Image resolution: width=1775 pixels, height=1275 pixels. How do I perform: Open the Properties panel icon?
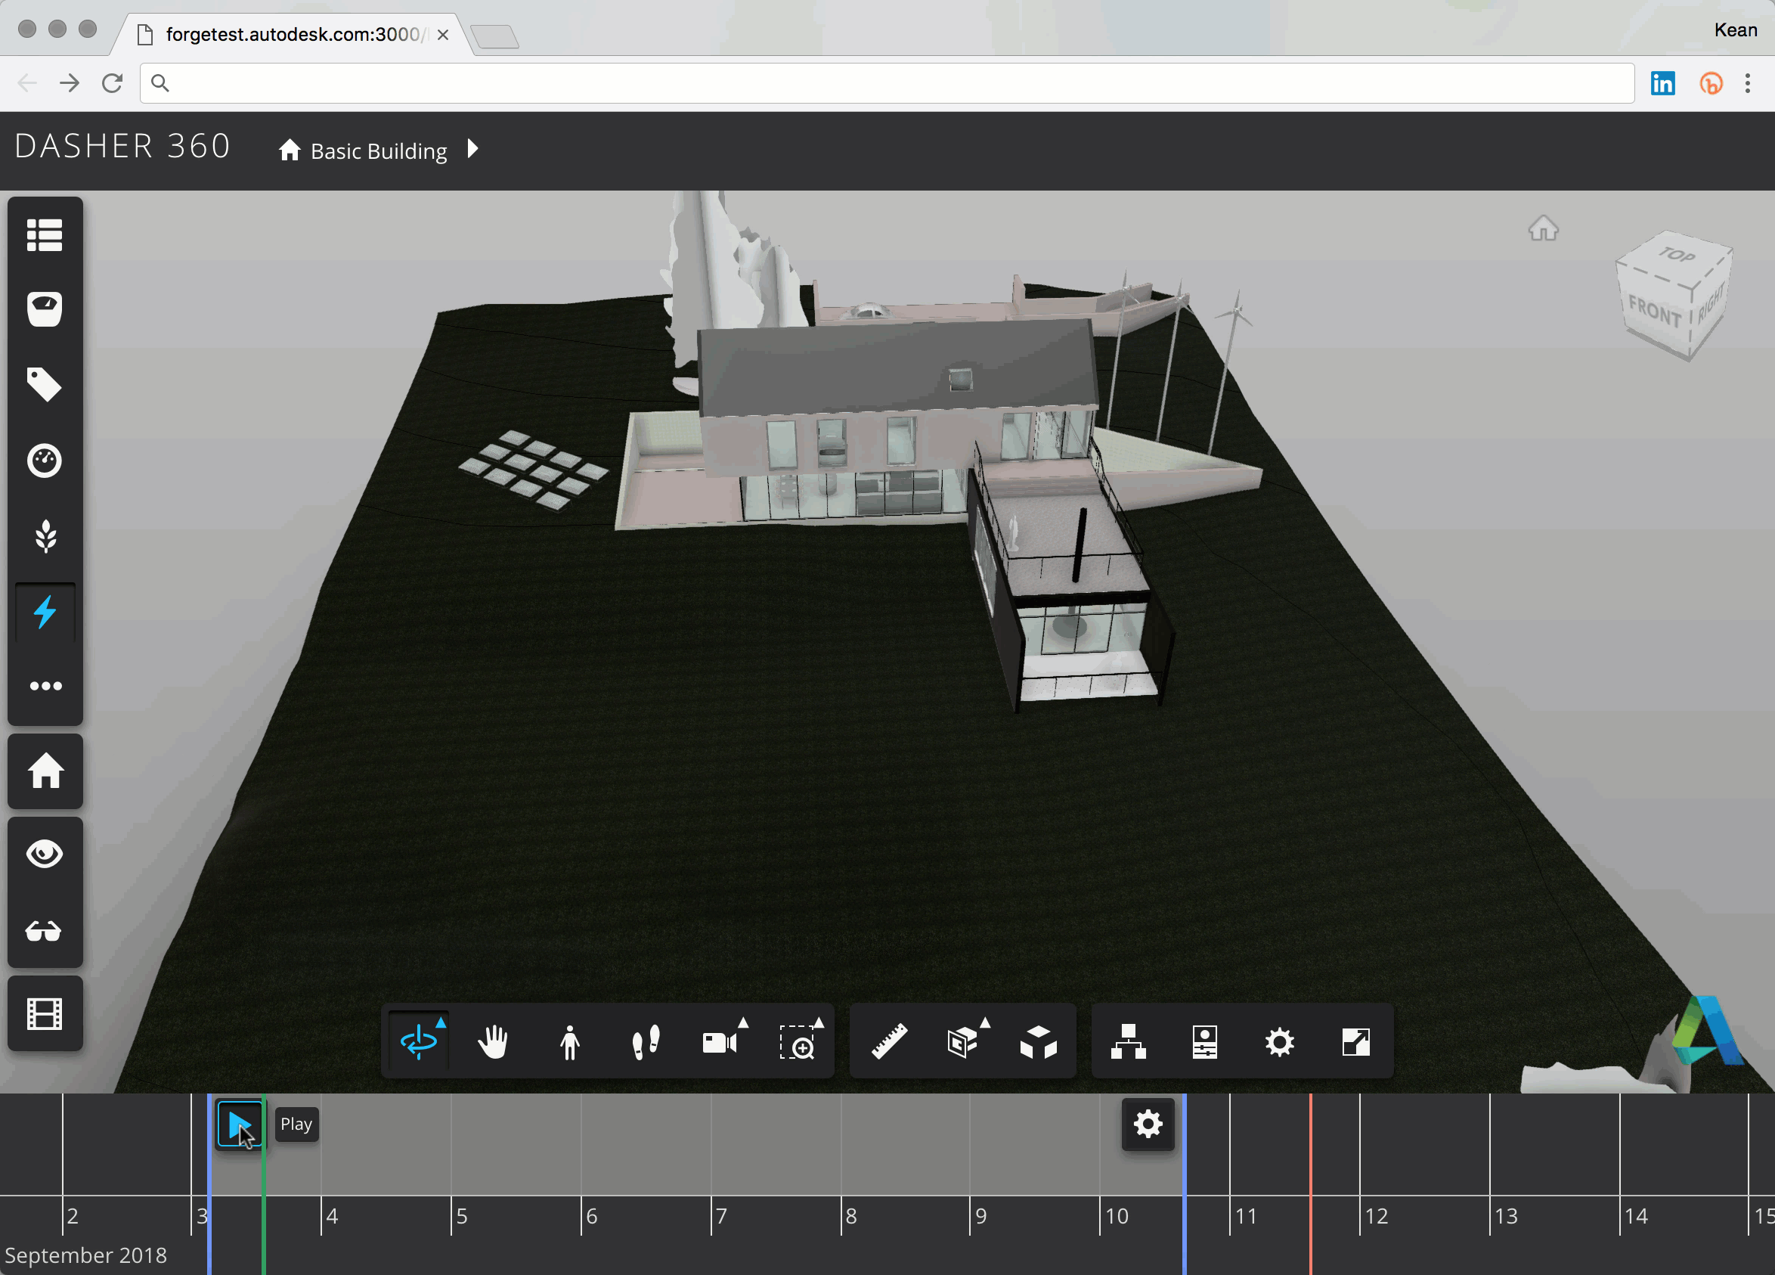click(x=1204, y=1042)
